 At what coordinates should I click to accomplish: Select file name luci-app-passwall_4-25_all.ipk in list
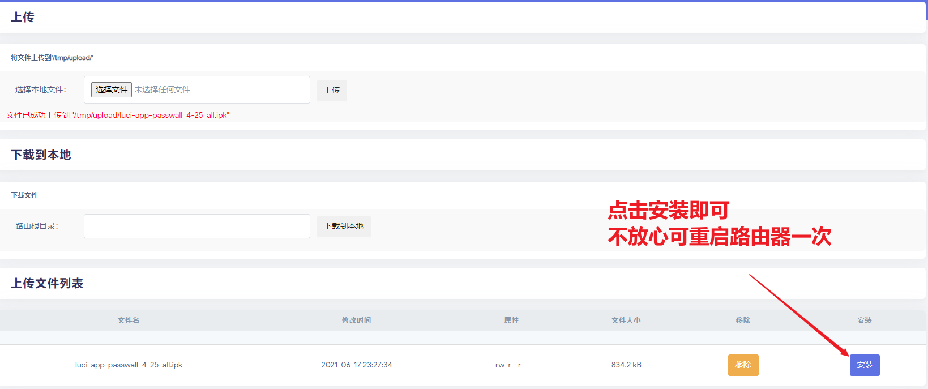pos(129,365)
